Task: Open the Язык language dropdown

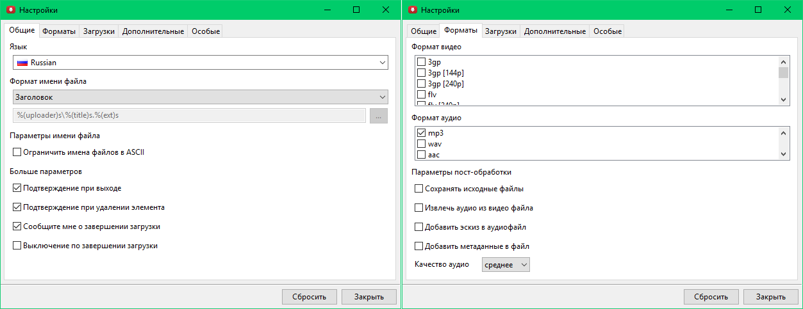Action: tap(200, 63)
